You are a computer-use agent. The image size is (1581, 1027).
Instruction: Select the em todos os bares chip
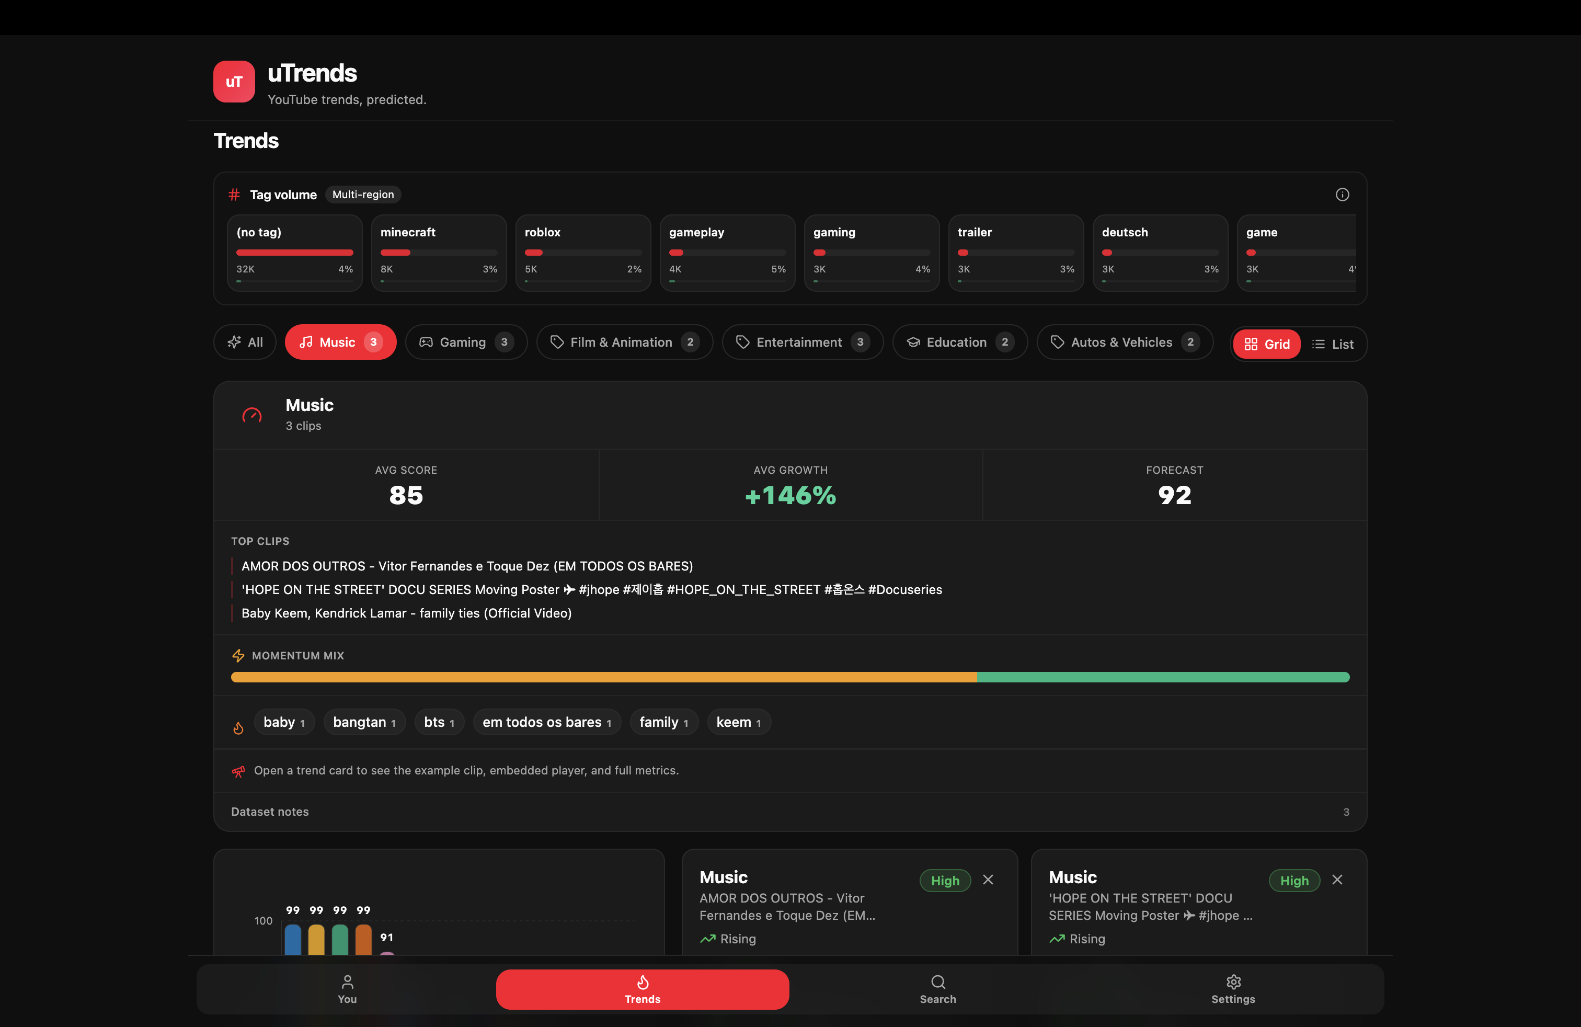point(547,722)
